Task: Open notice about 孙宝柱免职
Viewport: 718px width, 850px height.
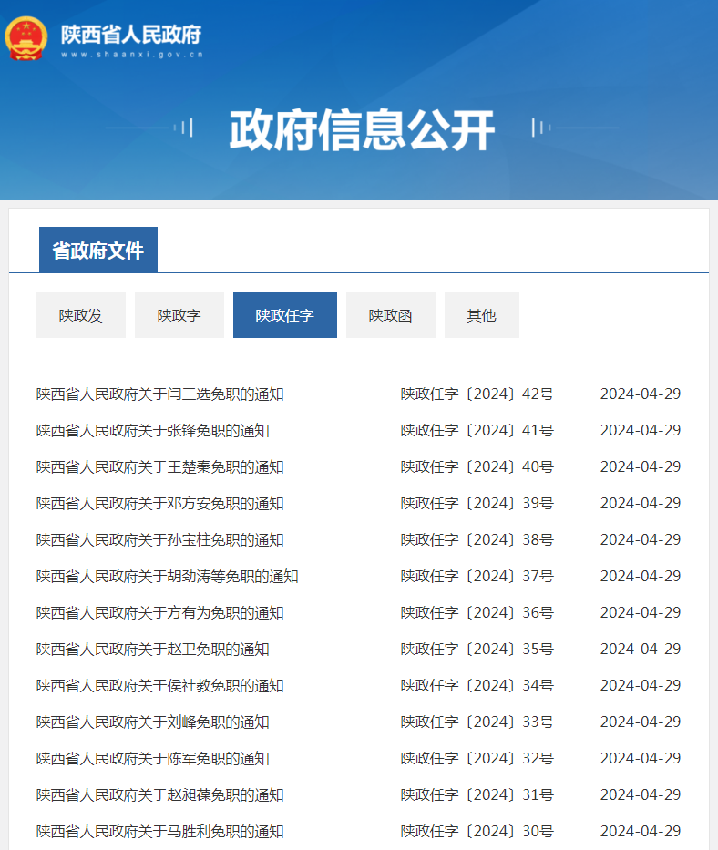Action: click(160, 540)
